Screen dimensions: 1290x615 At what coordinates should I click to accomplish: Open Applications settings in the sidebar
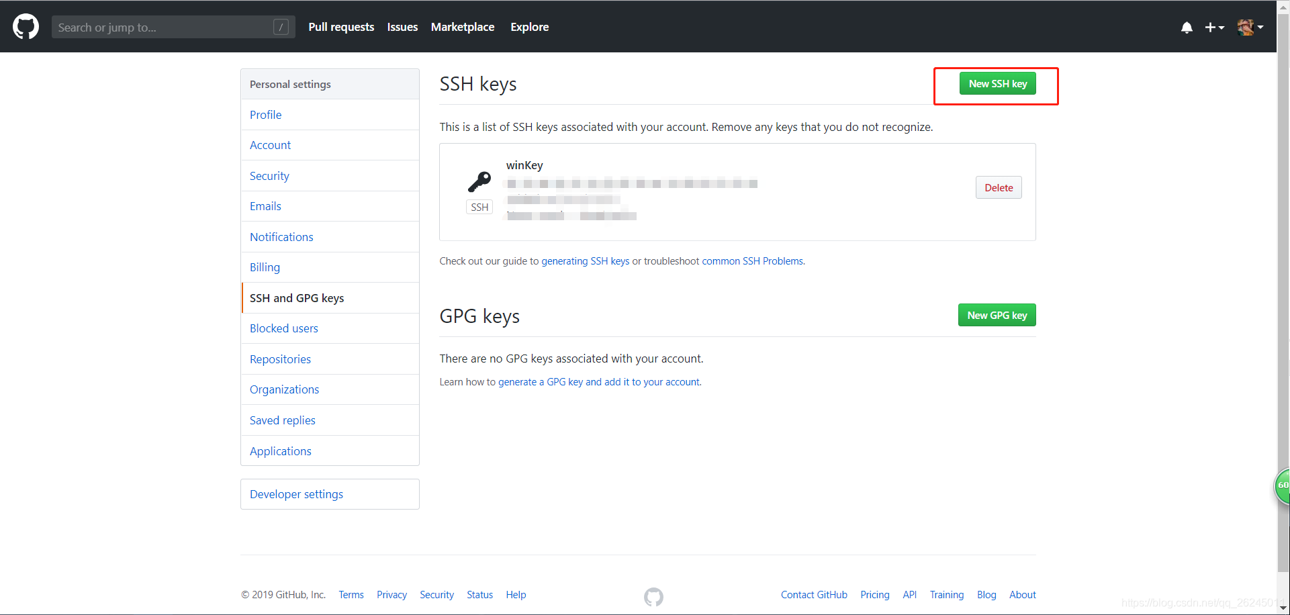tap(330, 451)
